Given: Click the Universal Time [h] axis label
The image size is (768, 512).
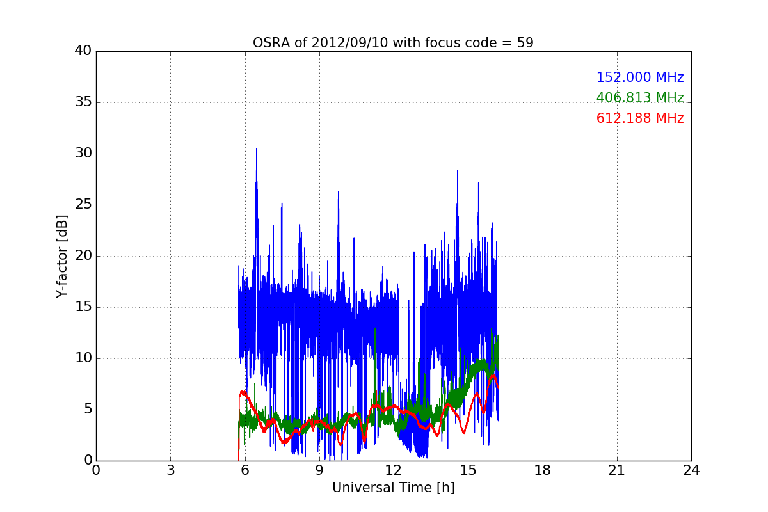Looking at the screenshot, I should (393, 488).
